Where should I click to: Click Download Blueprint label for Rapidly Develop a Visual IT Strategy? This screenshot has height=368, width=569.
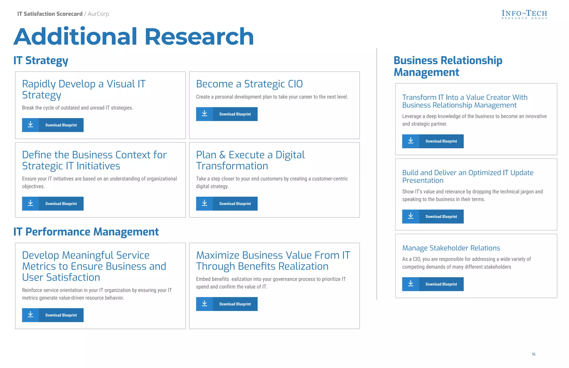tap(61, 125)
